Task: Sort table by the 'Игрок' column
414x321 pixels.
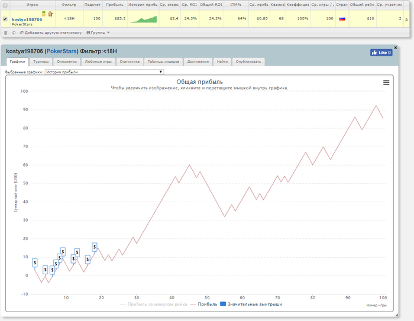Action: tap(32, 5)
